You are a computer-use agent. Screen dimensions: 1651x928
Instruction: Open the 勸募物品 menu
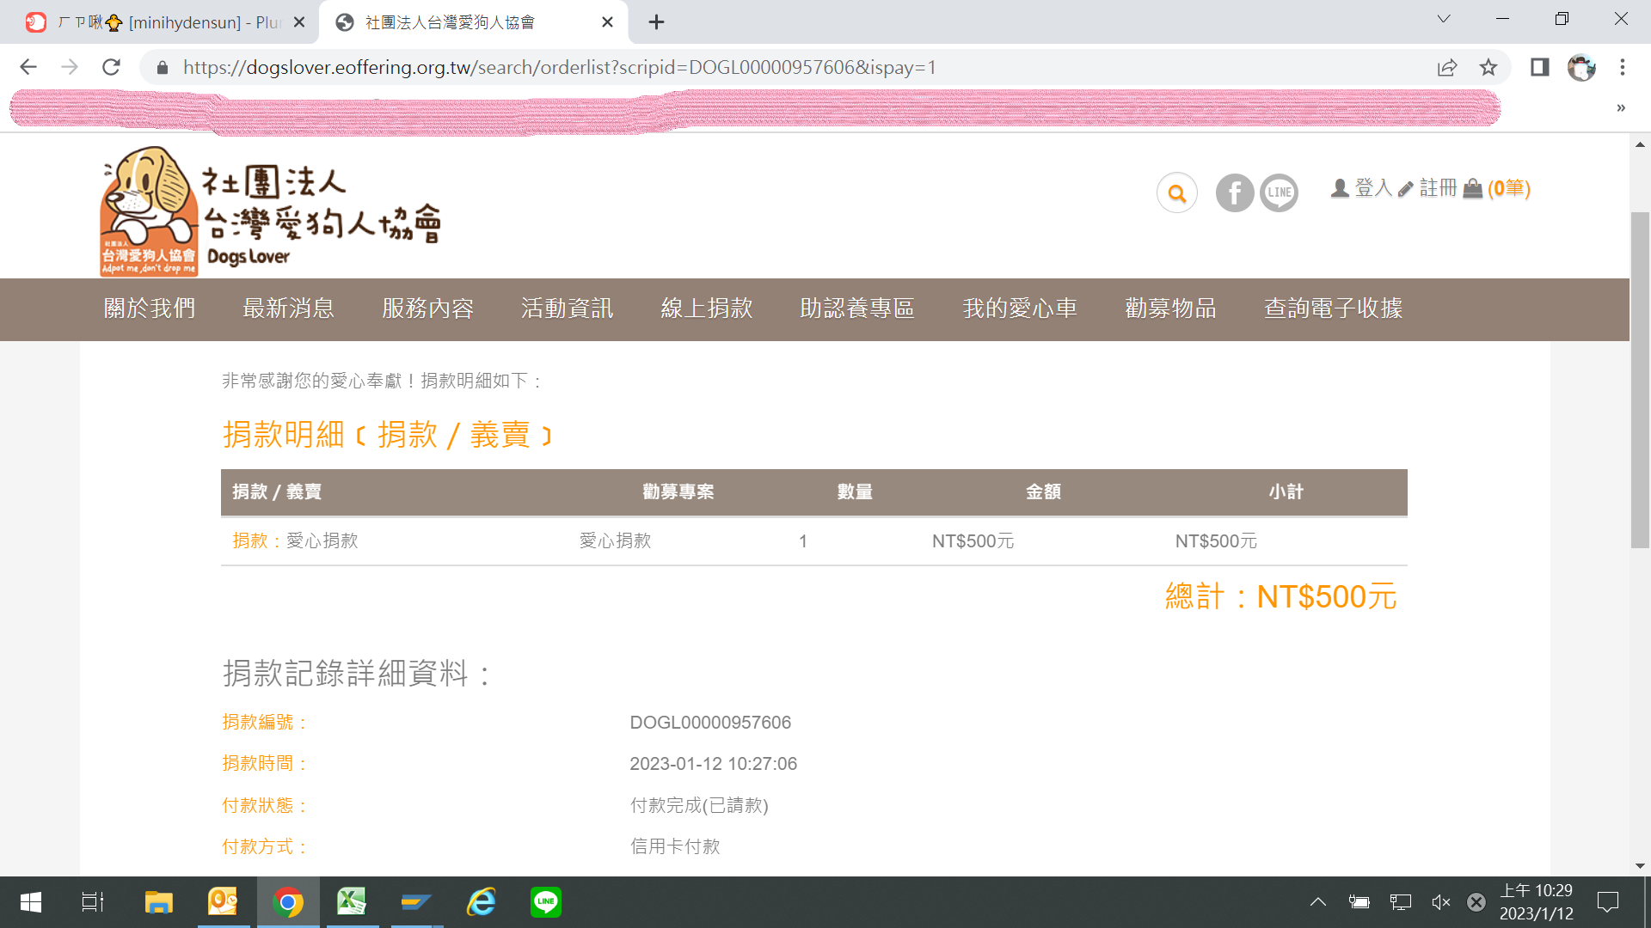pyautogui.click(x=1171, y=308)
